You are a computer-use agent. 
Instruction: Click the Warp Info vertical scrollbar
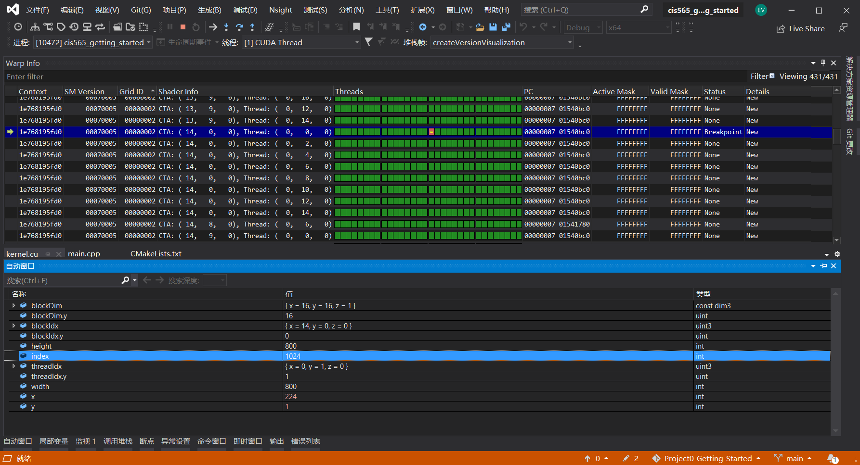(x=837, y=165)
